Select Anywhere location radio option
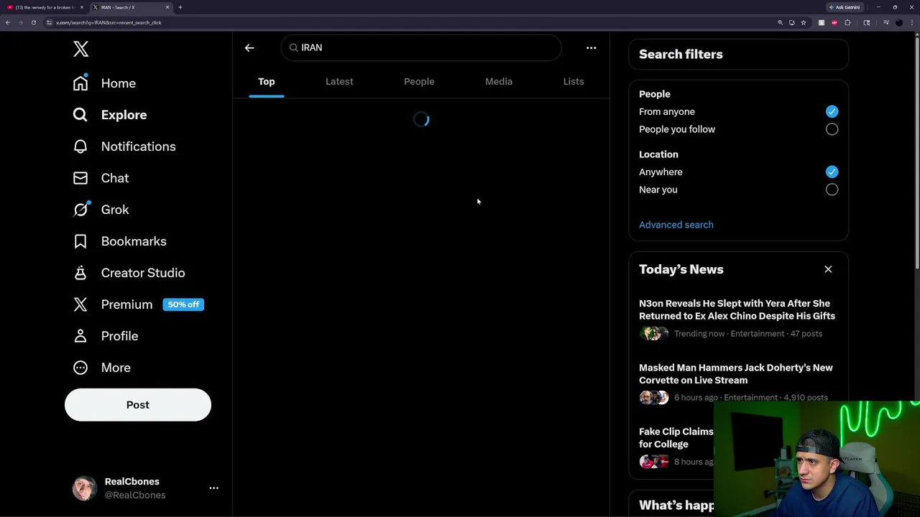The image size is (920, 517). point(832,172)
